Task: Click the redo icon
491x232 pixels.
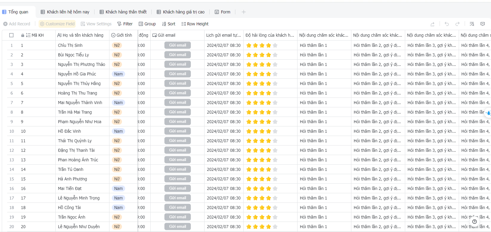Action: coord(458,24)
